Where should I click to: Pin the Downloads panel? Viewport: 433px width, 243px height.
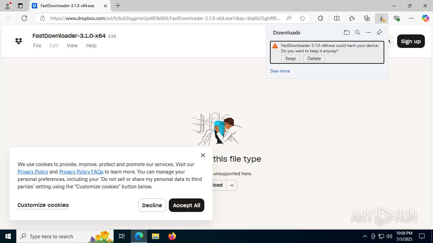click(379, 32)
